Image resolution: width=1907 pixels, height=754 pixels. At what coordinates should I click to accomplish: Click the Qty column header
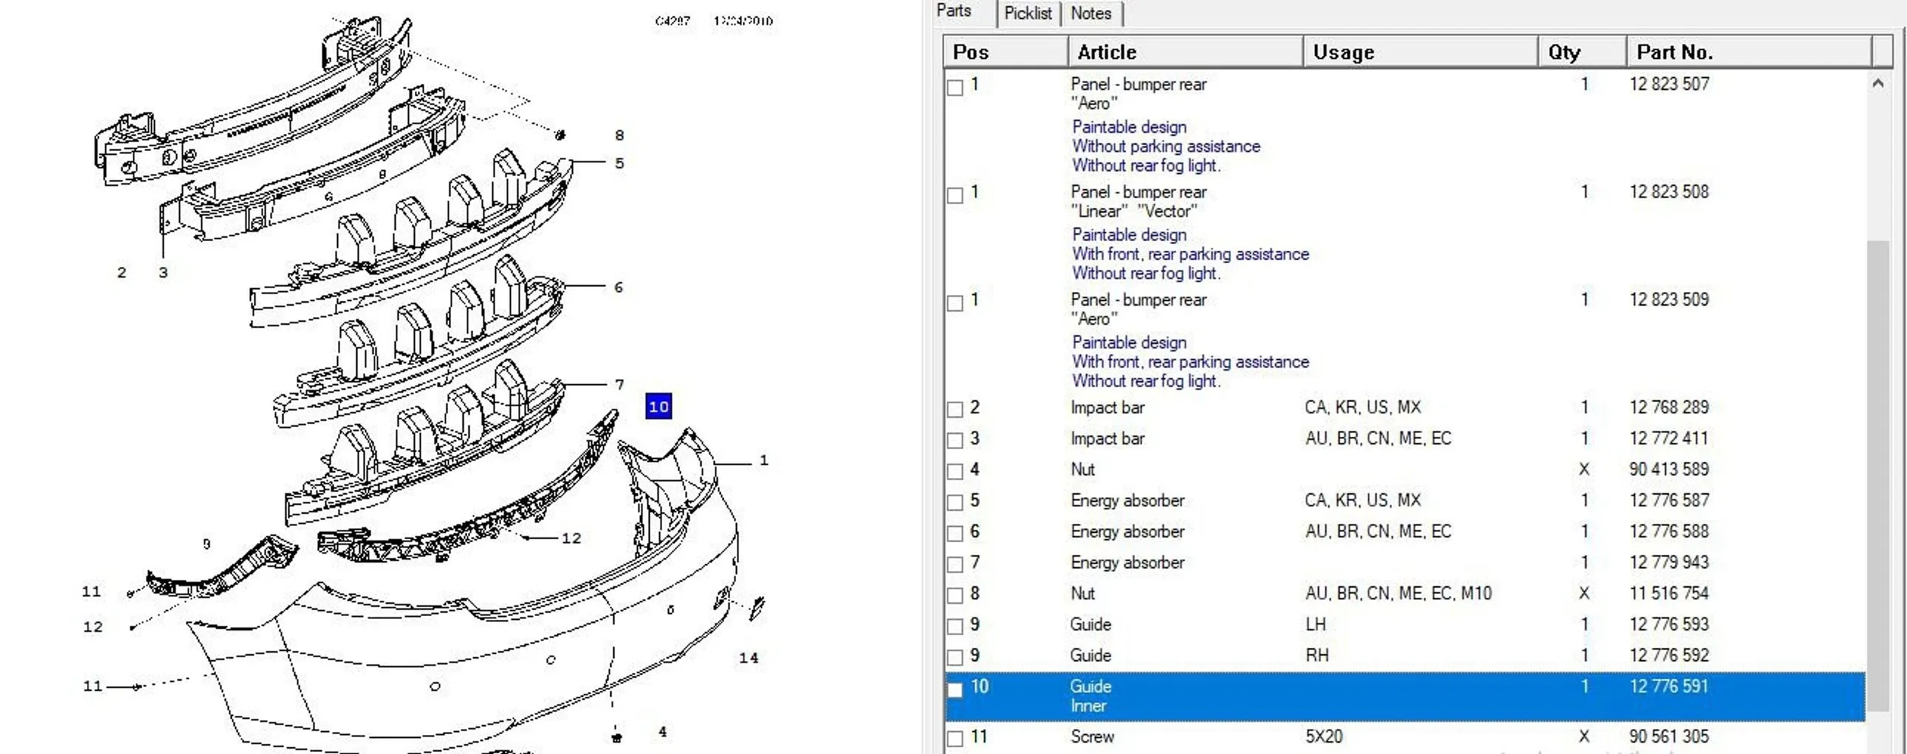(x=1582, y=52)
